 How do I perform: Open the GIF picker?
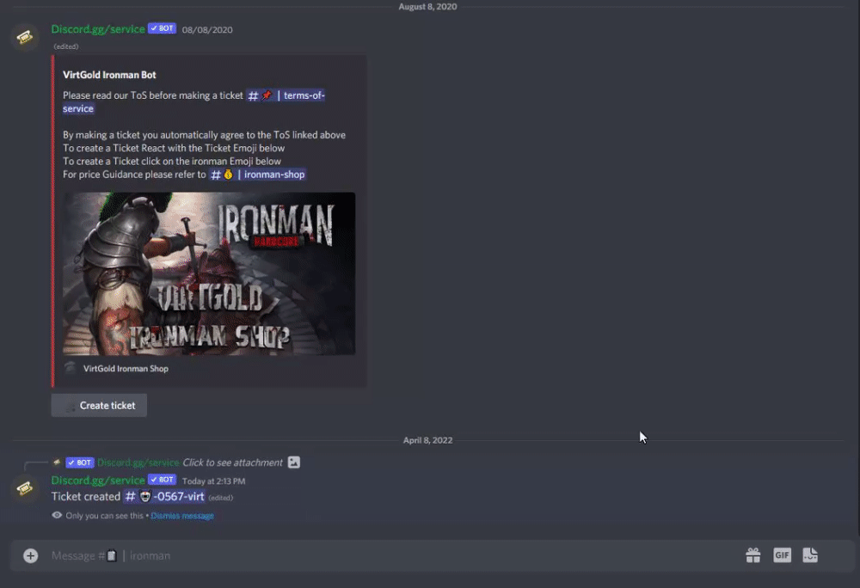782,555
